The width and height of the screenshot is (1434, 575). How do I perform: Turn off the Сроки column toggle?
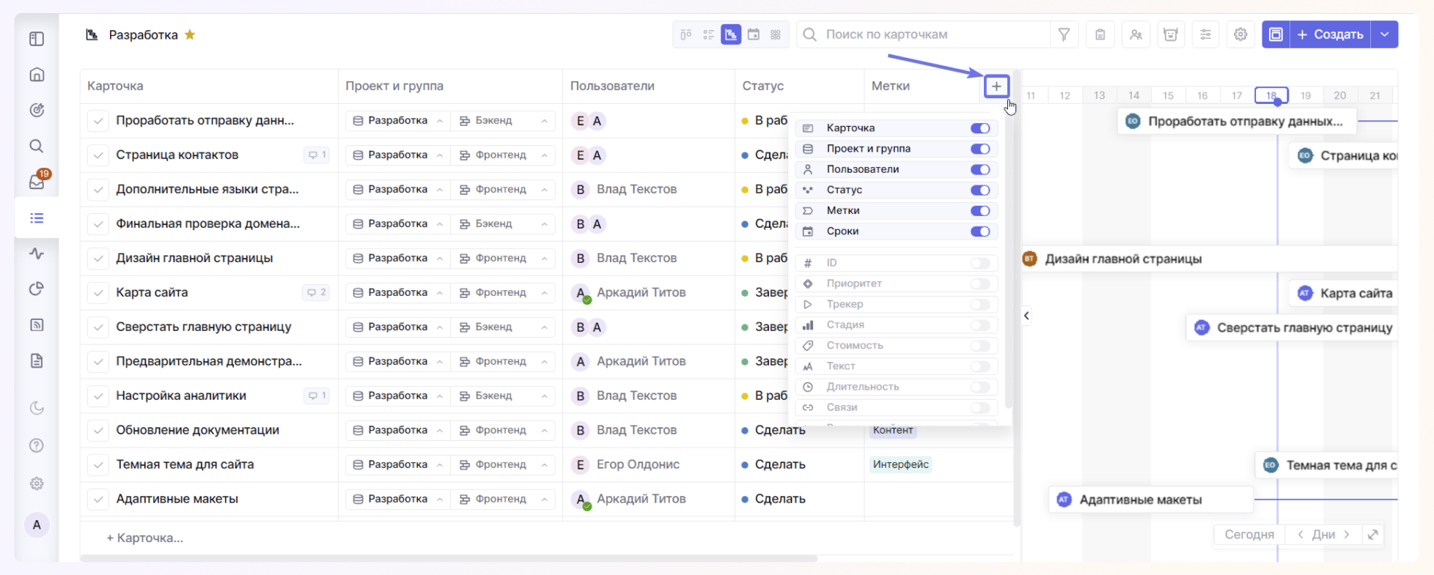click(979, 231)
